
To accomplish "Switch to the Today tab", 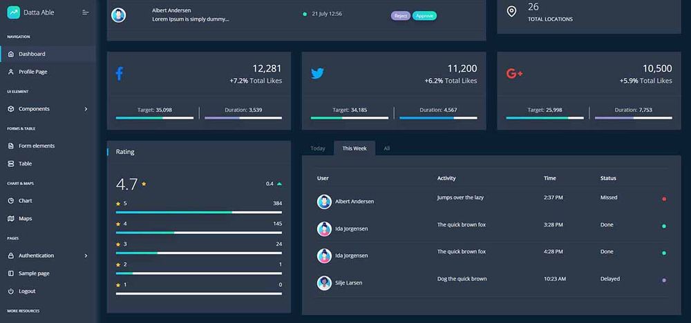I will pyautogui.click(x=318, y=148).
